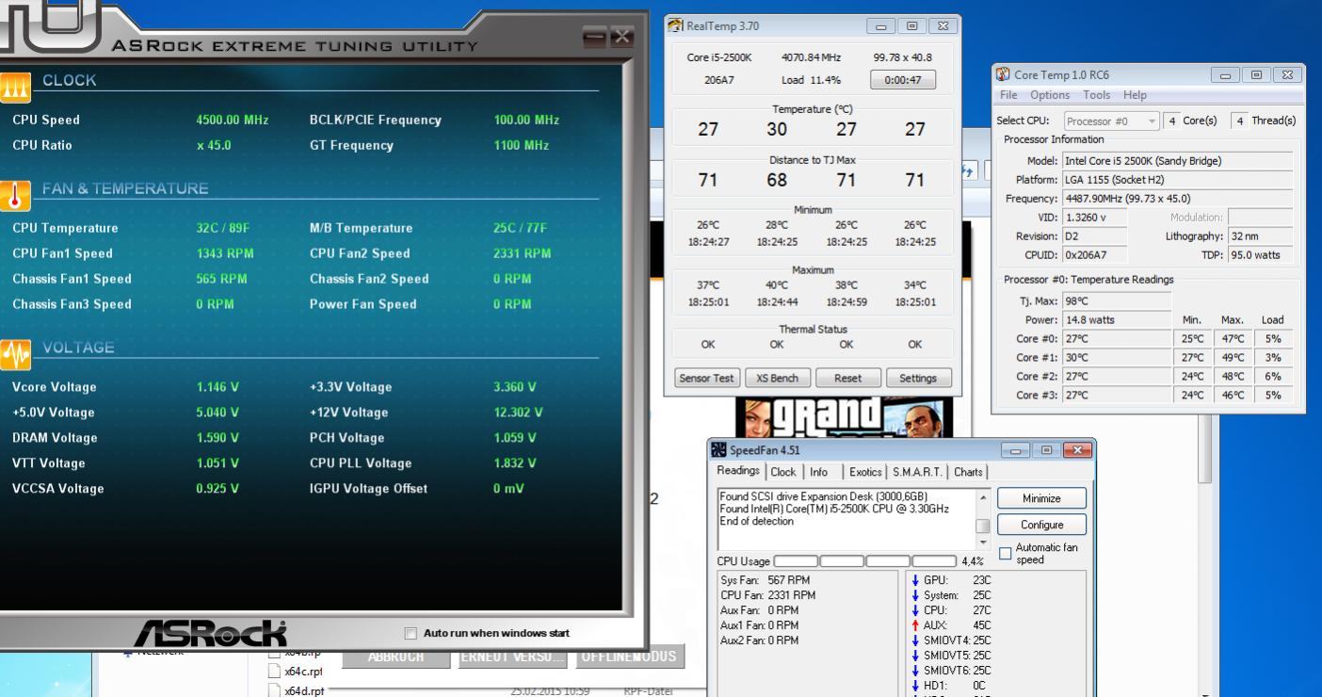Open Settings in RealTemp
Image resolution: width=1322 pixels, height=697 pixels.
pyautogui.click(x=918, y=379)
